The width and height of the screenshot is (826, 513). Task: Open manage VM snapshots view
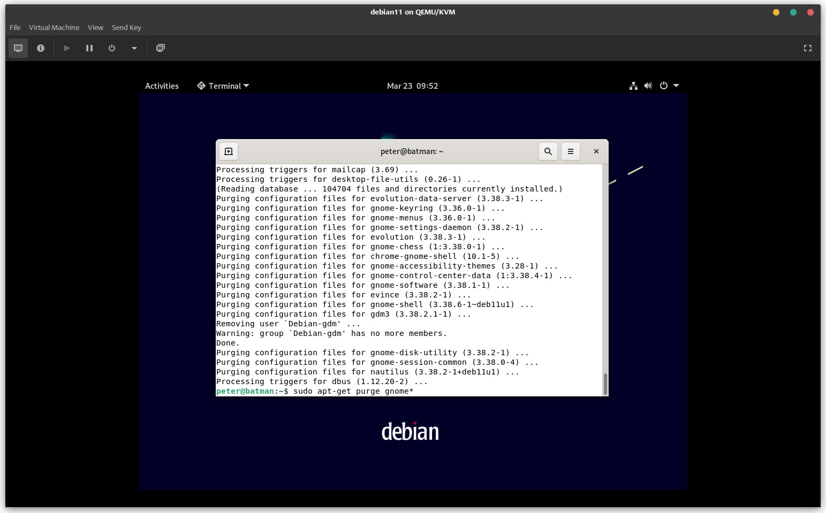[160, 48]
